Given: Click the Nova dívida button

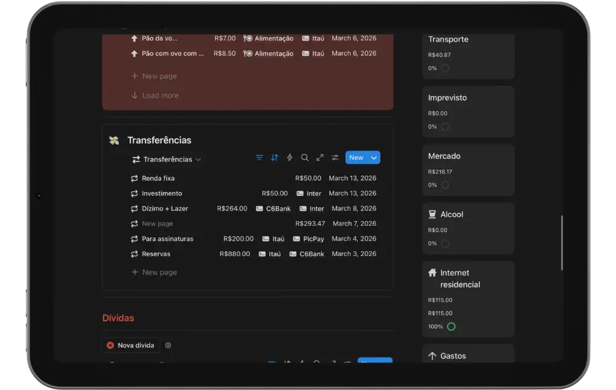Looking at the screenshot, I should pos(131,346).
